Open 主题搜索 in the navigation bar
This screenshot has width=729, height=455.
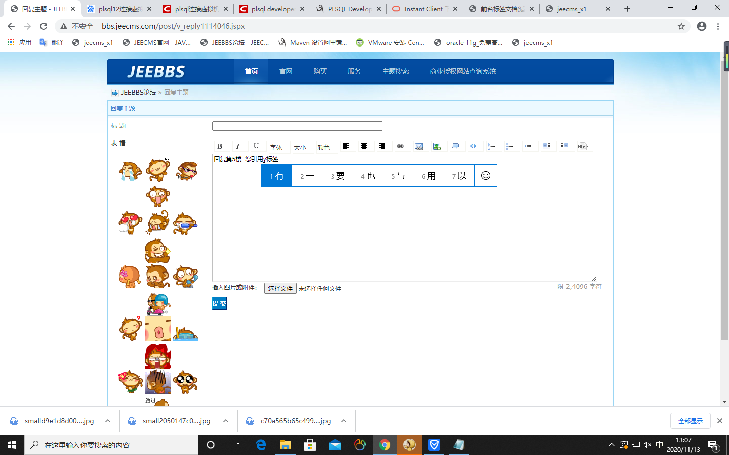click(396, 71)
